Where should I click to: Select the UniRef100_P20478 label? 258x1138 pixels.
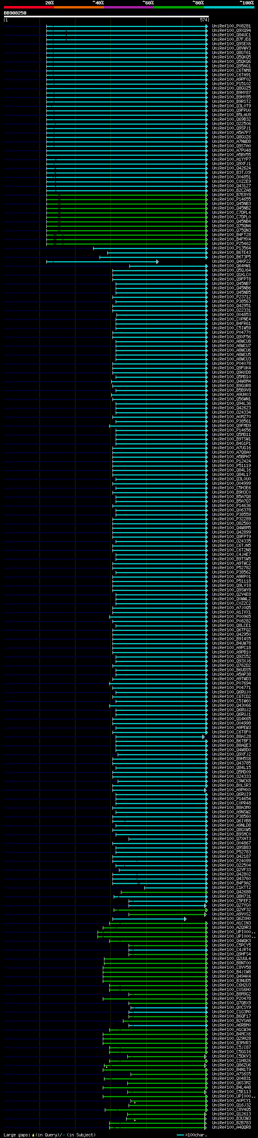[231, 999]
